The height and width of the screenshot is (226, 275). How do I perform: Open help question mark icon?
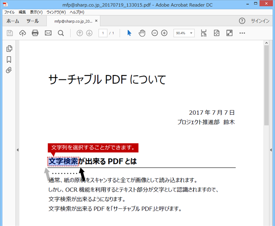[242, 21]
